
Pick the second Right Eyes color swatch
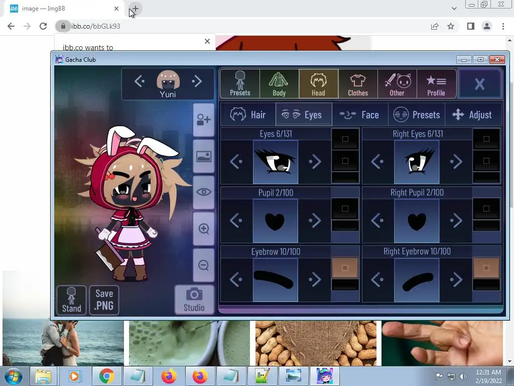(486, 161)
